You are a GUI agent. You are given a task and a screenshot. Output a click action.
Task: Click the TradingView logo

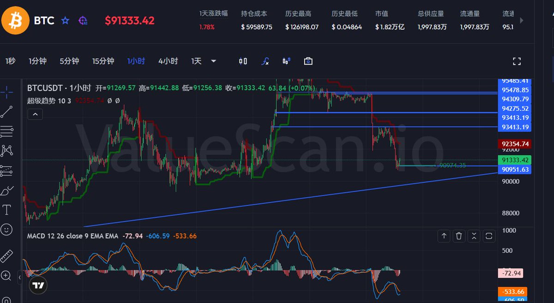click(38, 285)
